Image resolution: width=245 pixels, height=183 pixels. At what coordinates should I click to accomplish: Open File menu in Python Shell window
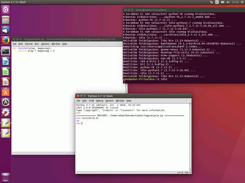pos(78,101)
